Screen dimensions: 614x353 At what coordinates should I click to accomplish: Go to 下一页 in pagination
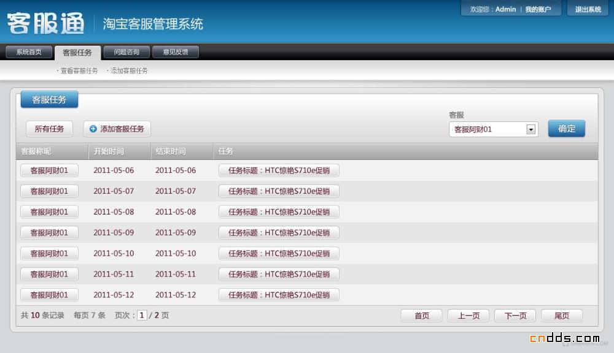[515, 316]
